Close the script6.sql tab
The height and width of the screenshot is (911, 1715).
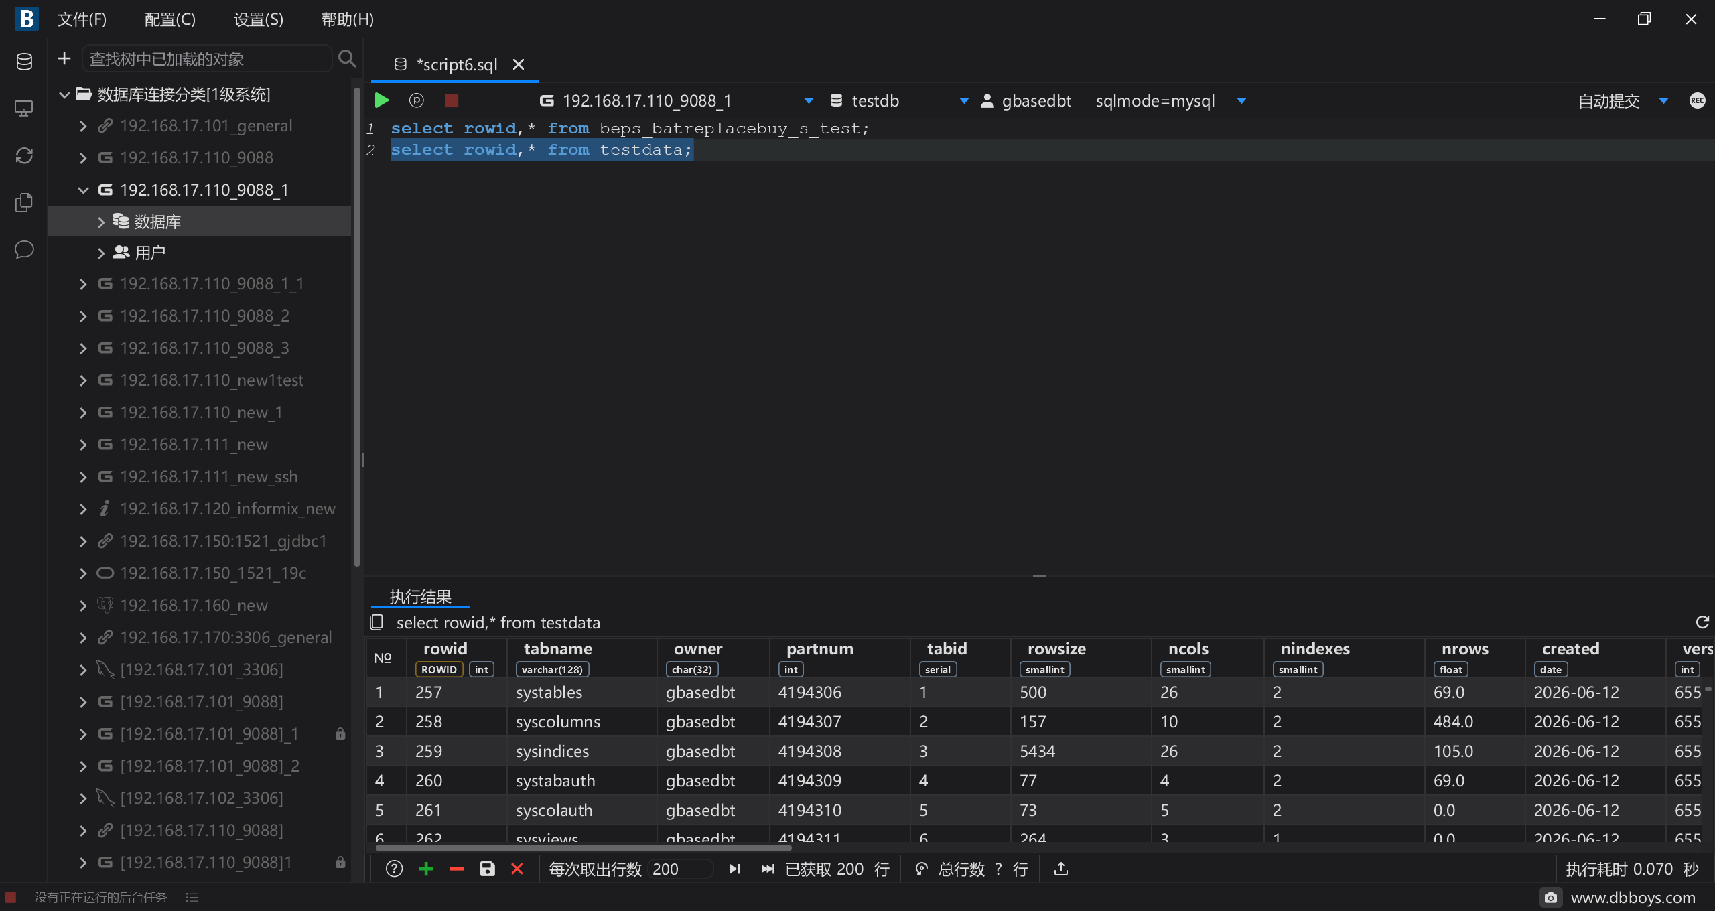click(519, 64)
